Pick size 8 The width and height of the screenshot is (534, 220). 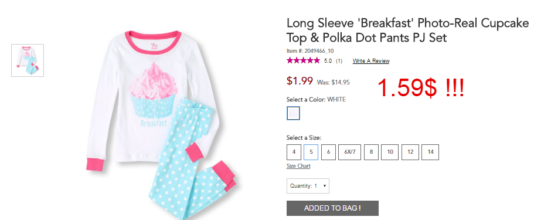371,152
